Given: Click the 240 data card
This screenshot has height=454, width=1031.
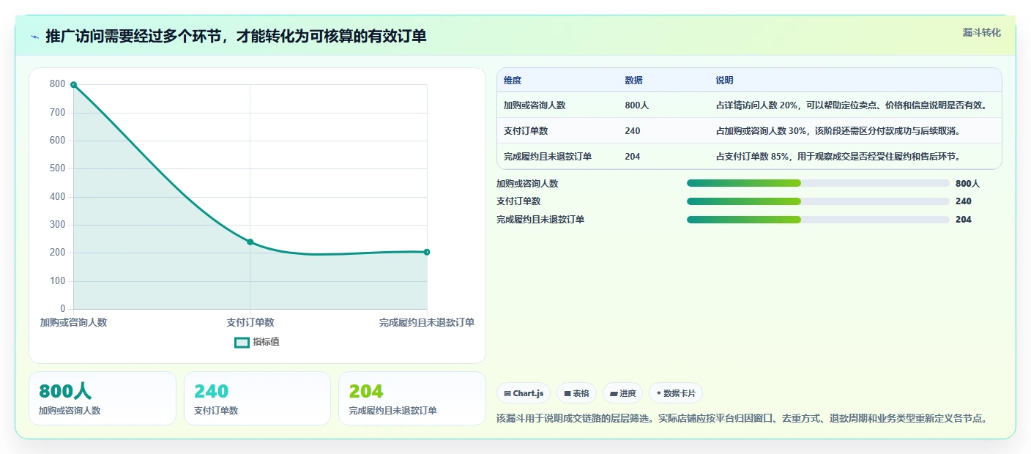Looking at the screenshot, I should point(258,398).
